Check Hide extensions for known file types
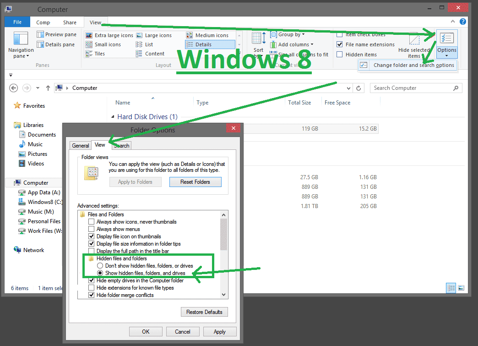Viewport: 478px width, 346px height. 91,288
